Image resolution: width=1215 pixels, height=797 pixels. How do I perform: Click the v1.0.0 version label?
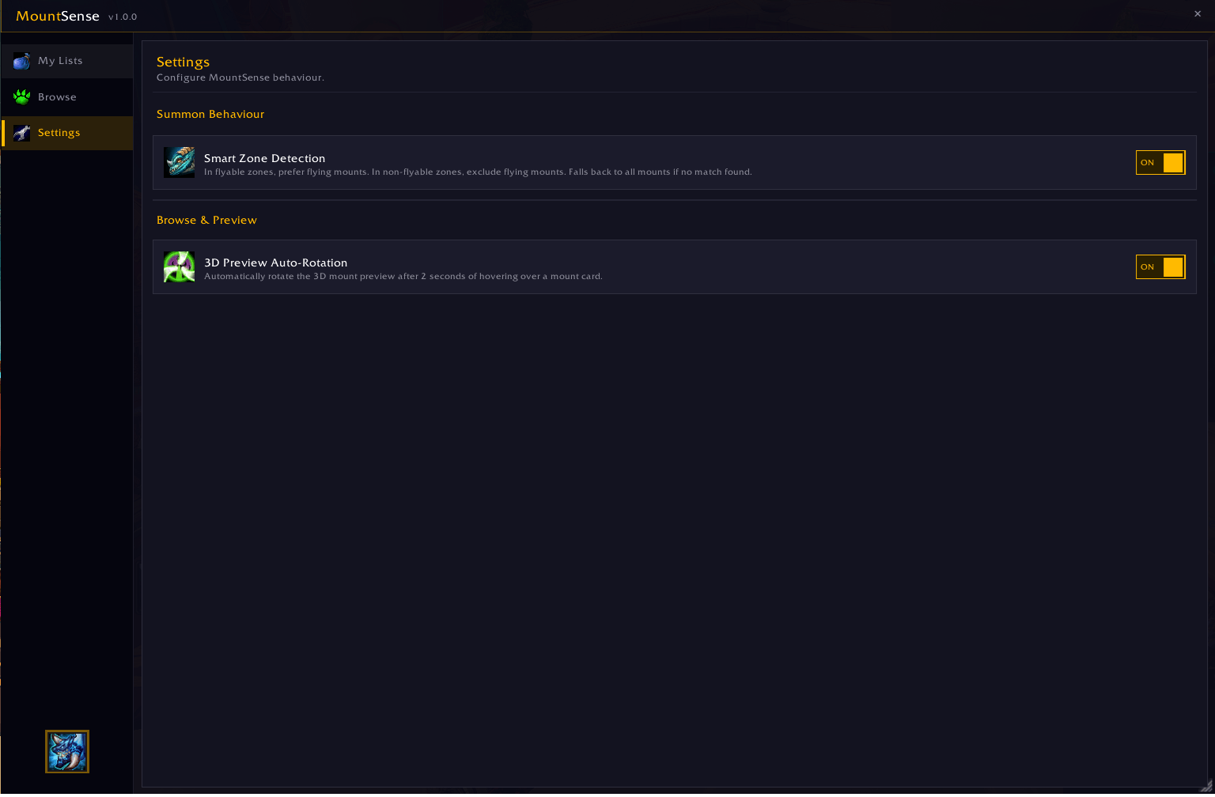pos(123,17)
